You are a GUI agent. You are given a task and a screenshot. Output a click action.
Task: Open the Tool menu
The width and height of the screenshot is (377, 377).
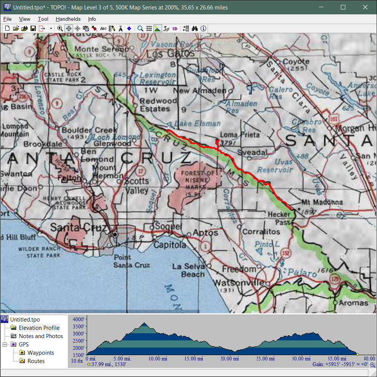pos(43,19)
